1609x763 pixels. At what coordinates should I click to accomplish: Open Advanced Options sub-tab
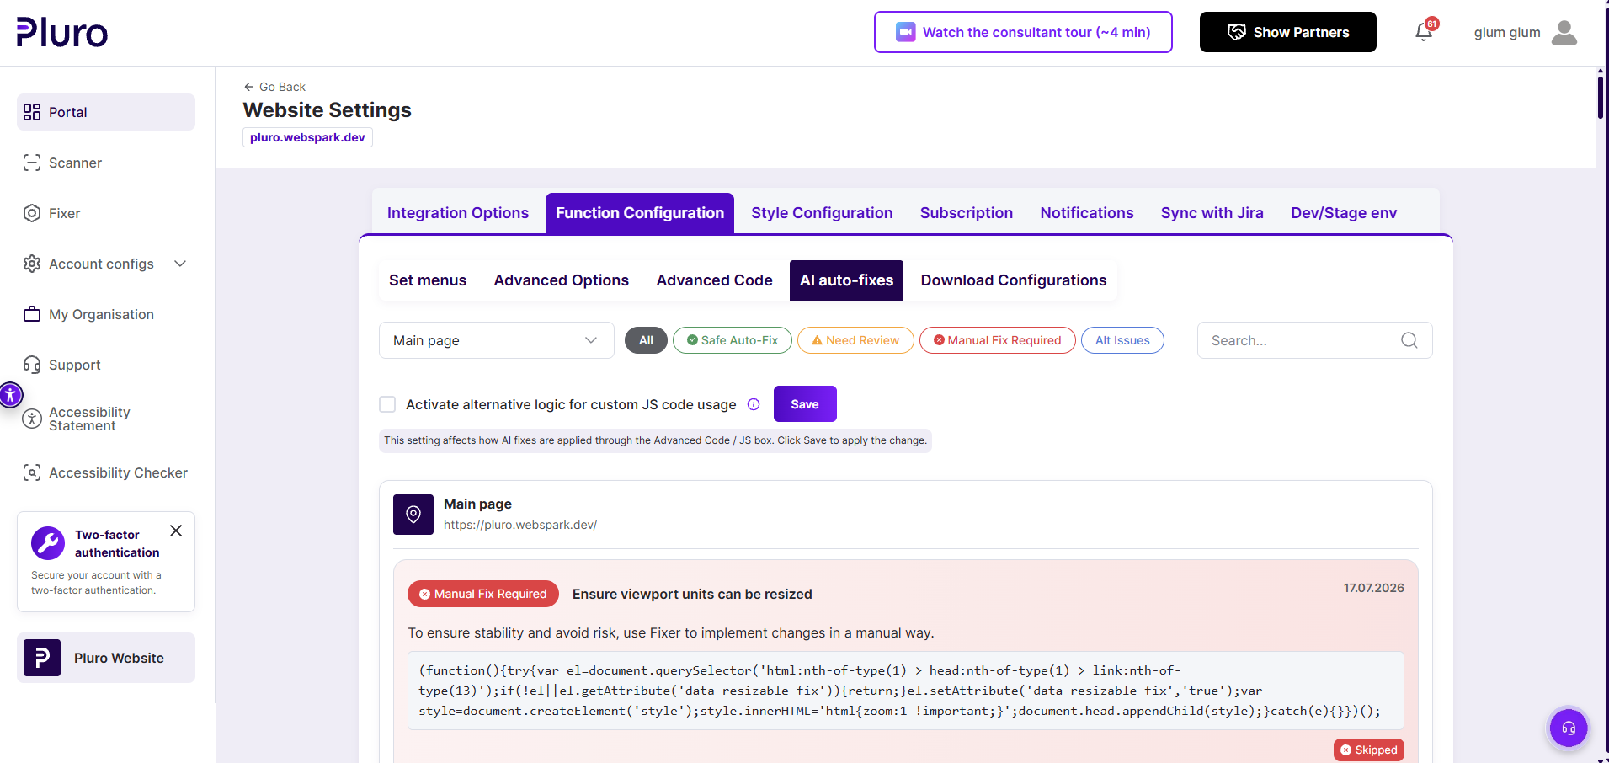[562, 280]
